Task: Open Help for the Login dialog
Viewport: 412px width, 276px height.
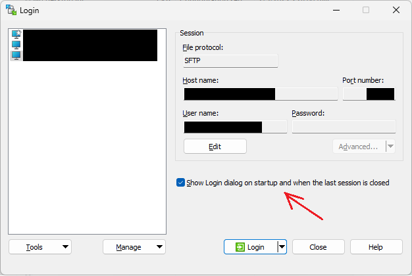Action: click(376, 247)
